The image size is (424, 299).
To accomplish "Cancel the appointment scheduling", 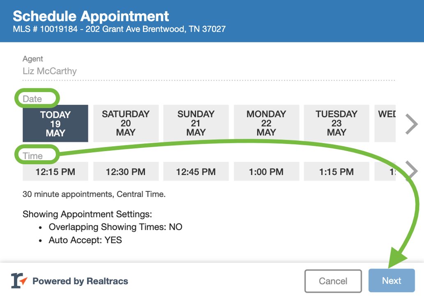I will [333, 281].
